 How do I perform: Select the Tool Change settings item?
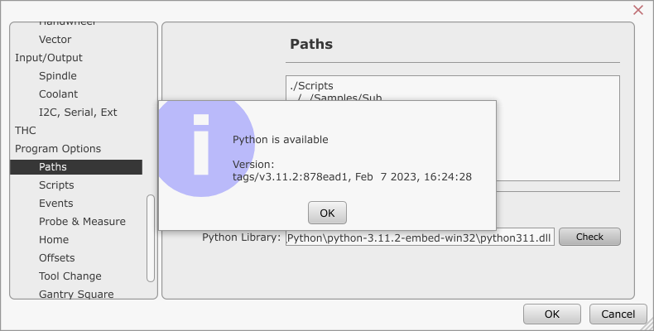point(70,276)
